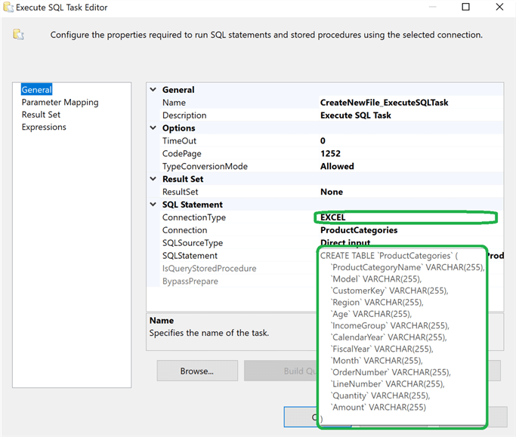Select the Connection value ProductCategories
516x437 pixels.
pos(359,230)
